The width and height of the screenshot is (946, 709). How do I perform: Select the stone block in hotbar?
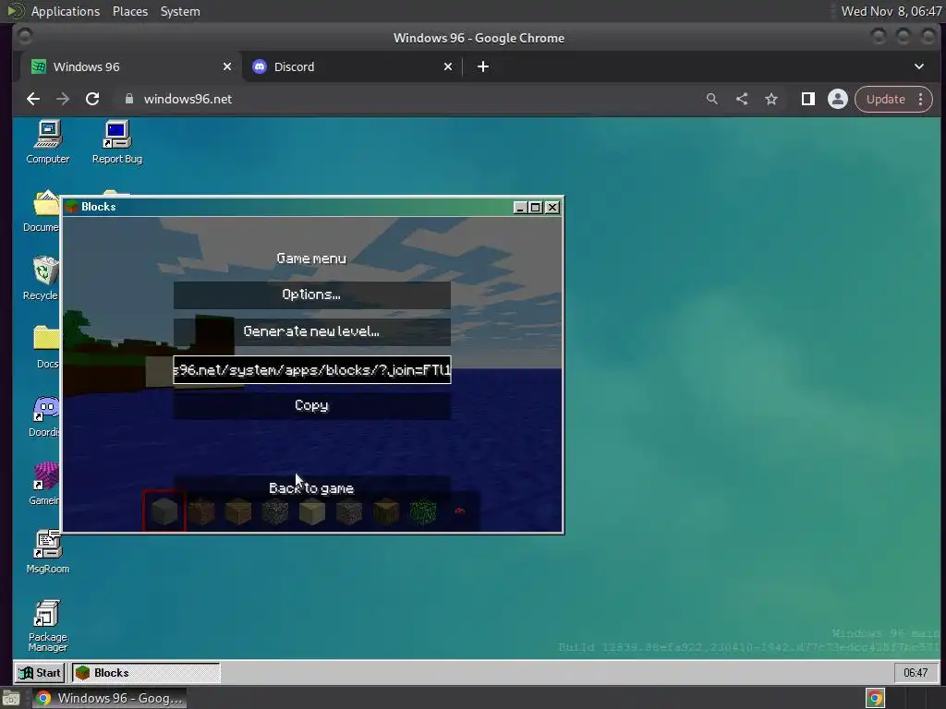164,511
